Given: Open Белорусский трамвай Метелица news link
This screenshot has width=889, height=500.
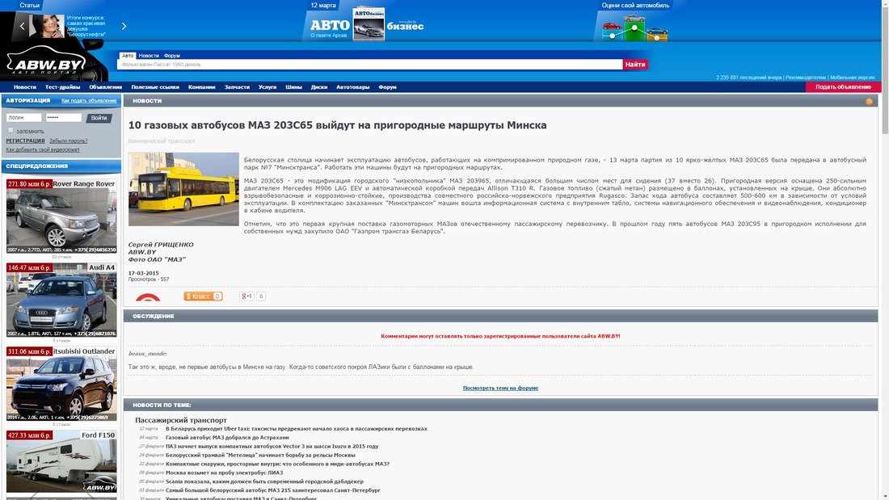Looking at the screenshot, I should pos(260,456).
